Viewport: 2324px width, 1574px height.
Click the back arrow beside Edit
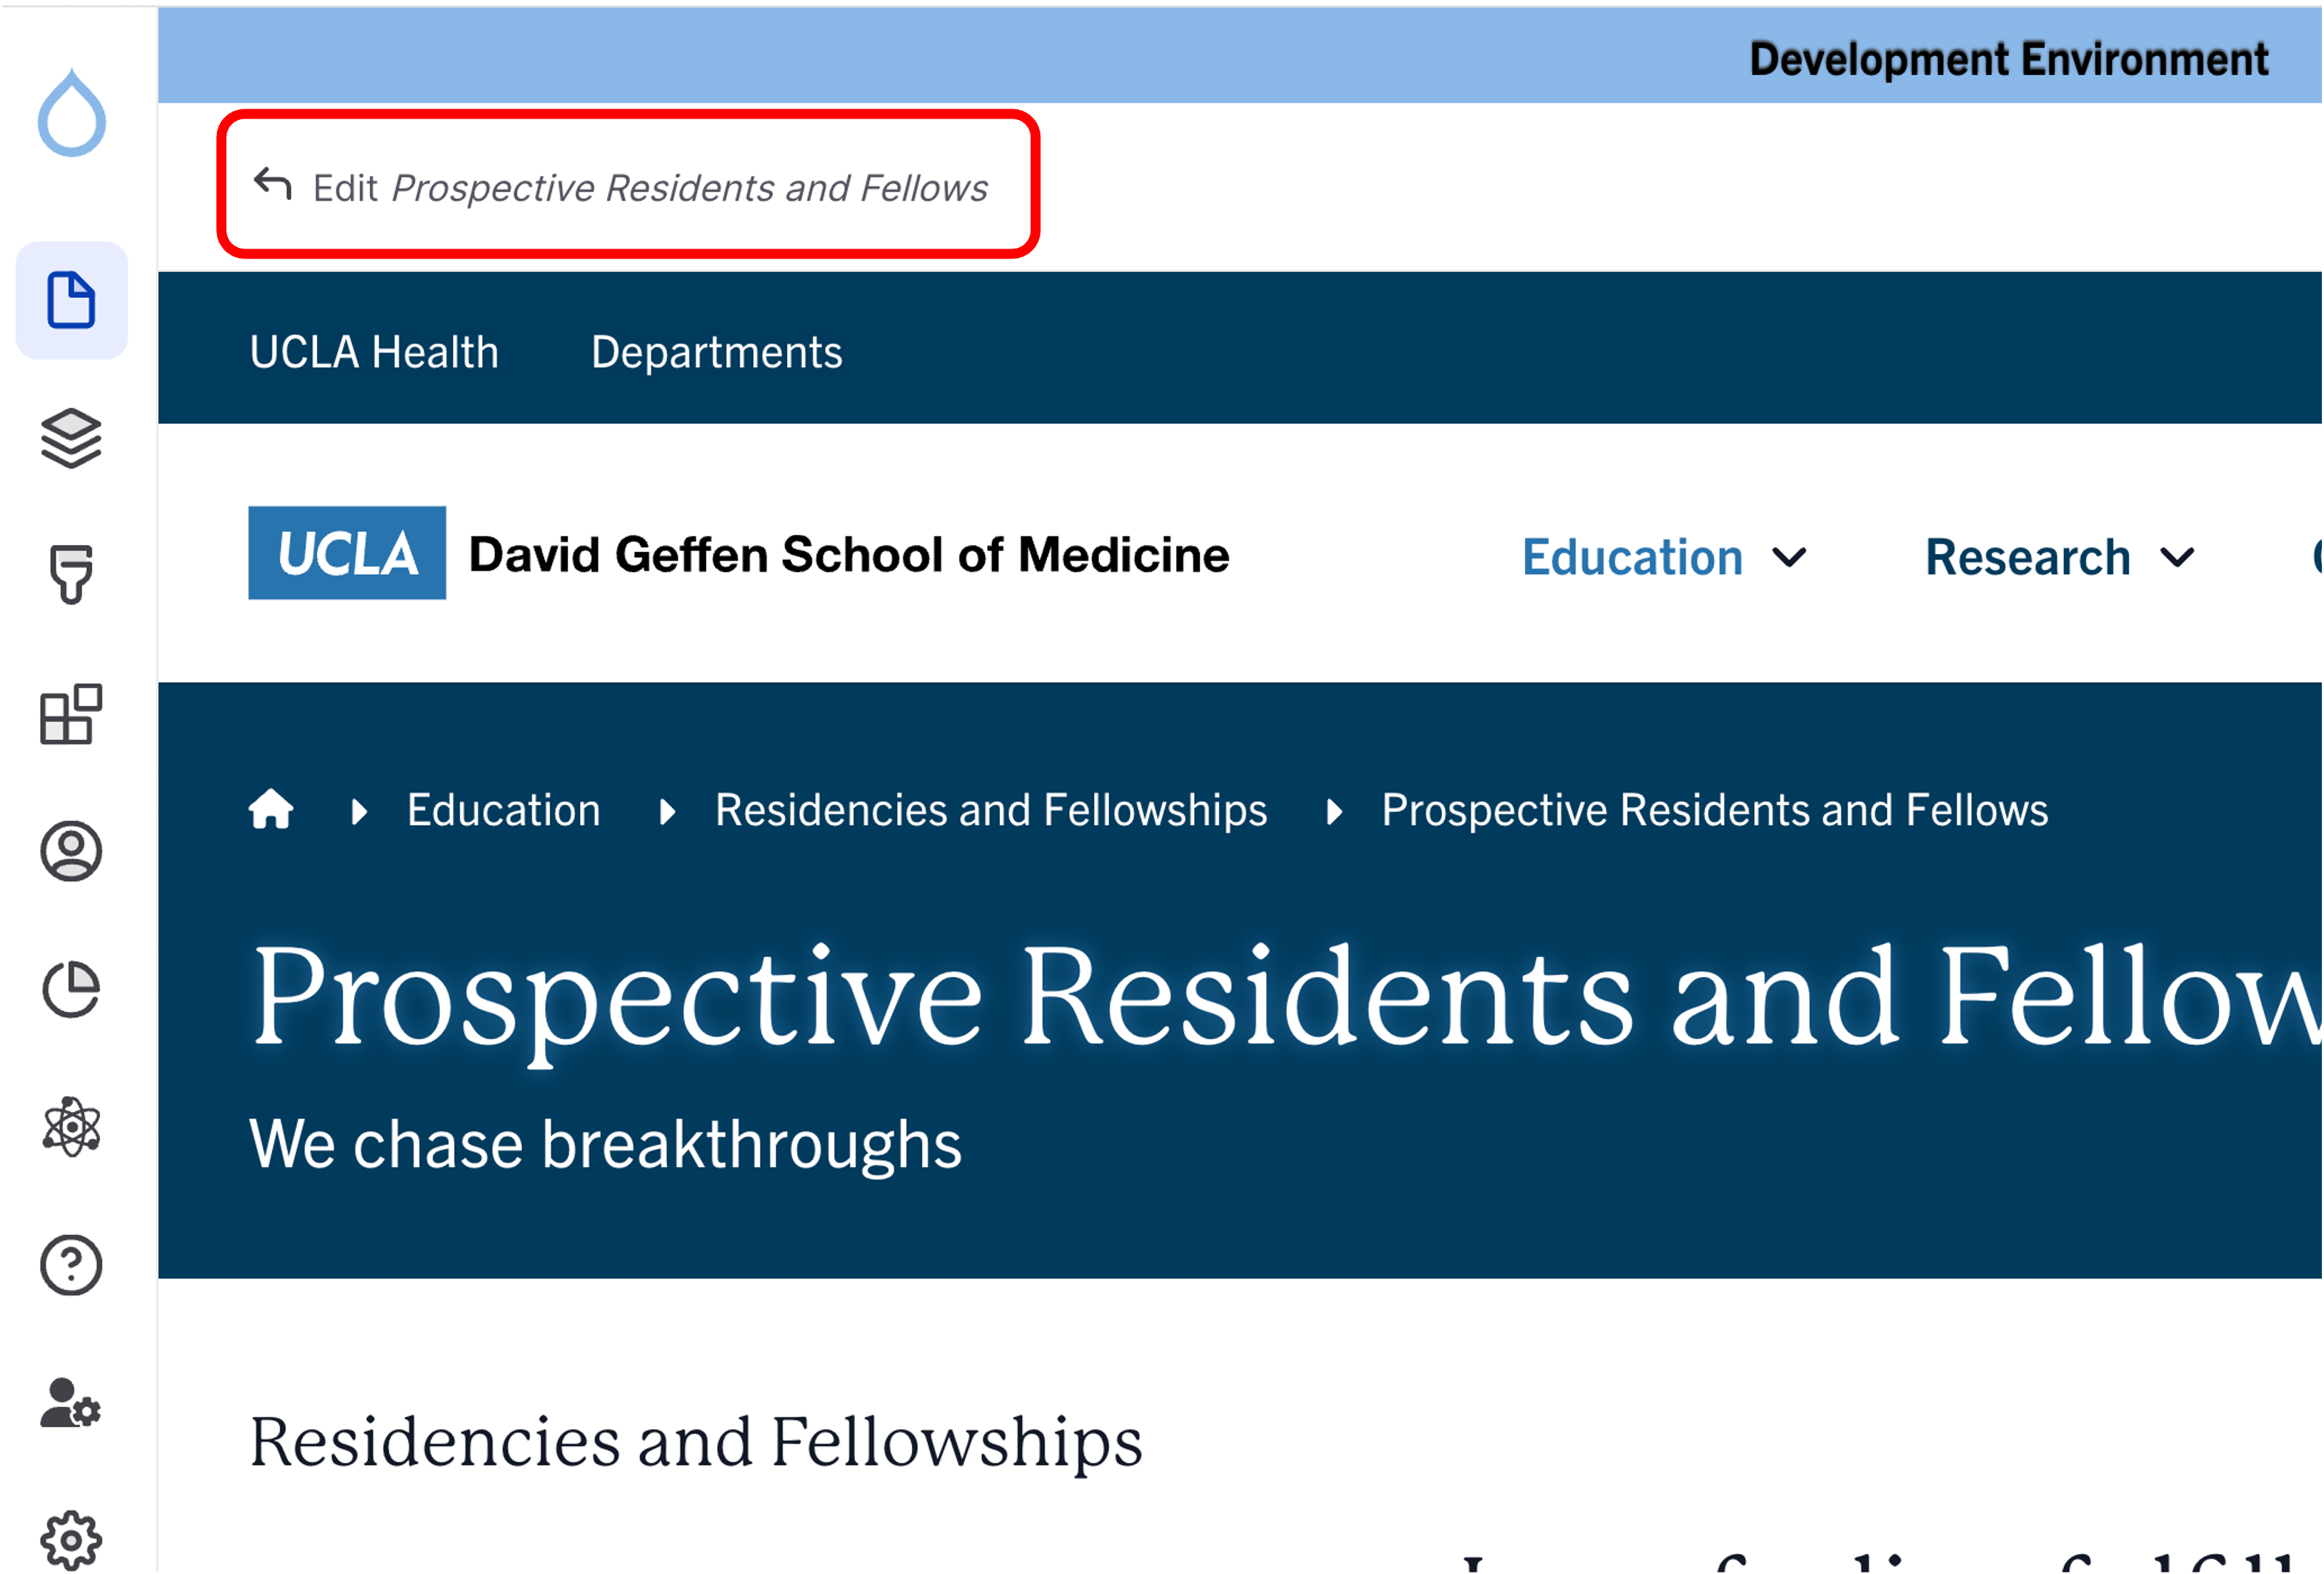(272, 185)
